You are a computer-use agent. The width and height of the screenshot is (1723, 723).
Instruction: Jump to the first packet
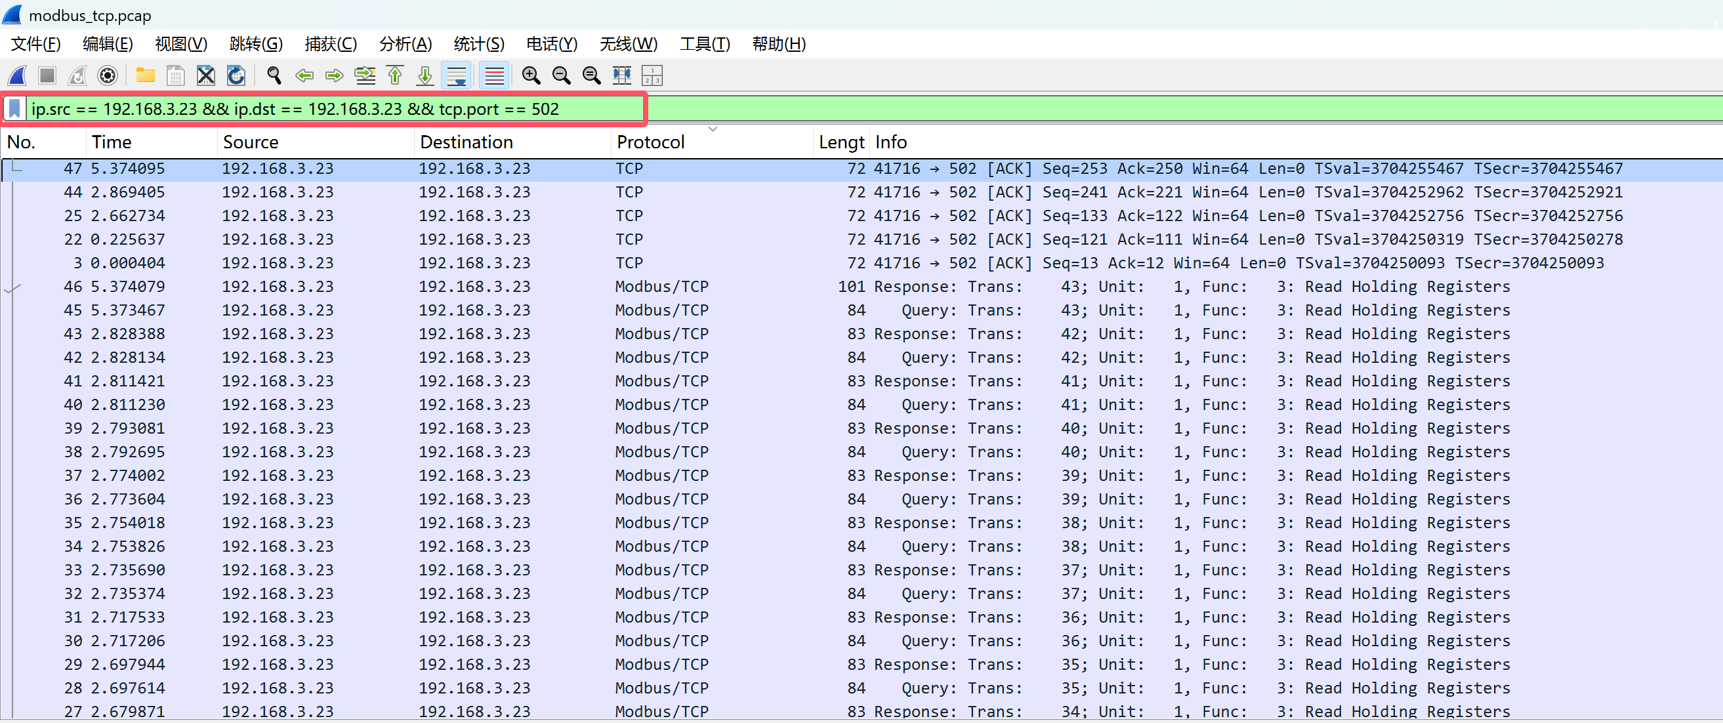[395, 75]
